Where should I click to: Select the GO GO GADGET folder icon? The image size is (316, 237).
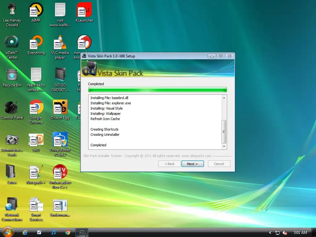pyautogui.click(x=60, y=80)
